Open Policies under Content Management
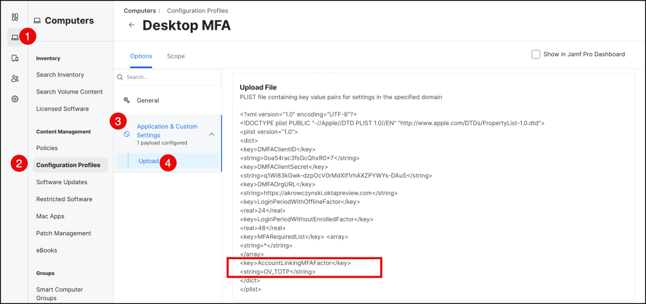The image size is (646, 304). [47, 148]
